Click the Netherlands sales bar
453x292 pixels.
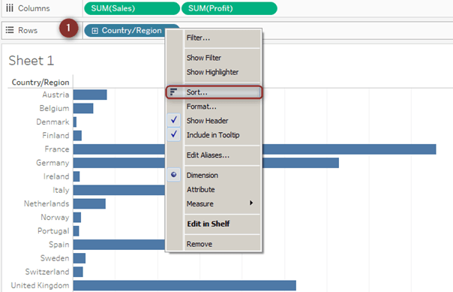pyautogui.click(x=89, y=203)
